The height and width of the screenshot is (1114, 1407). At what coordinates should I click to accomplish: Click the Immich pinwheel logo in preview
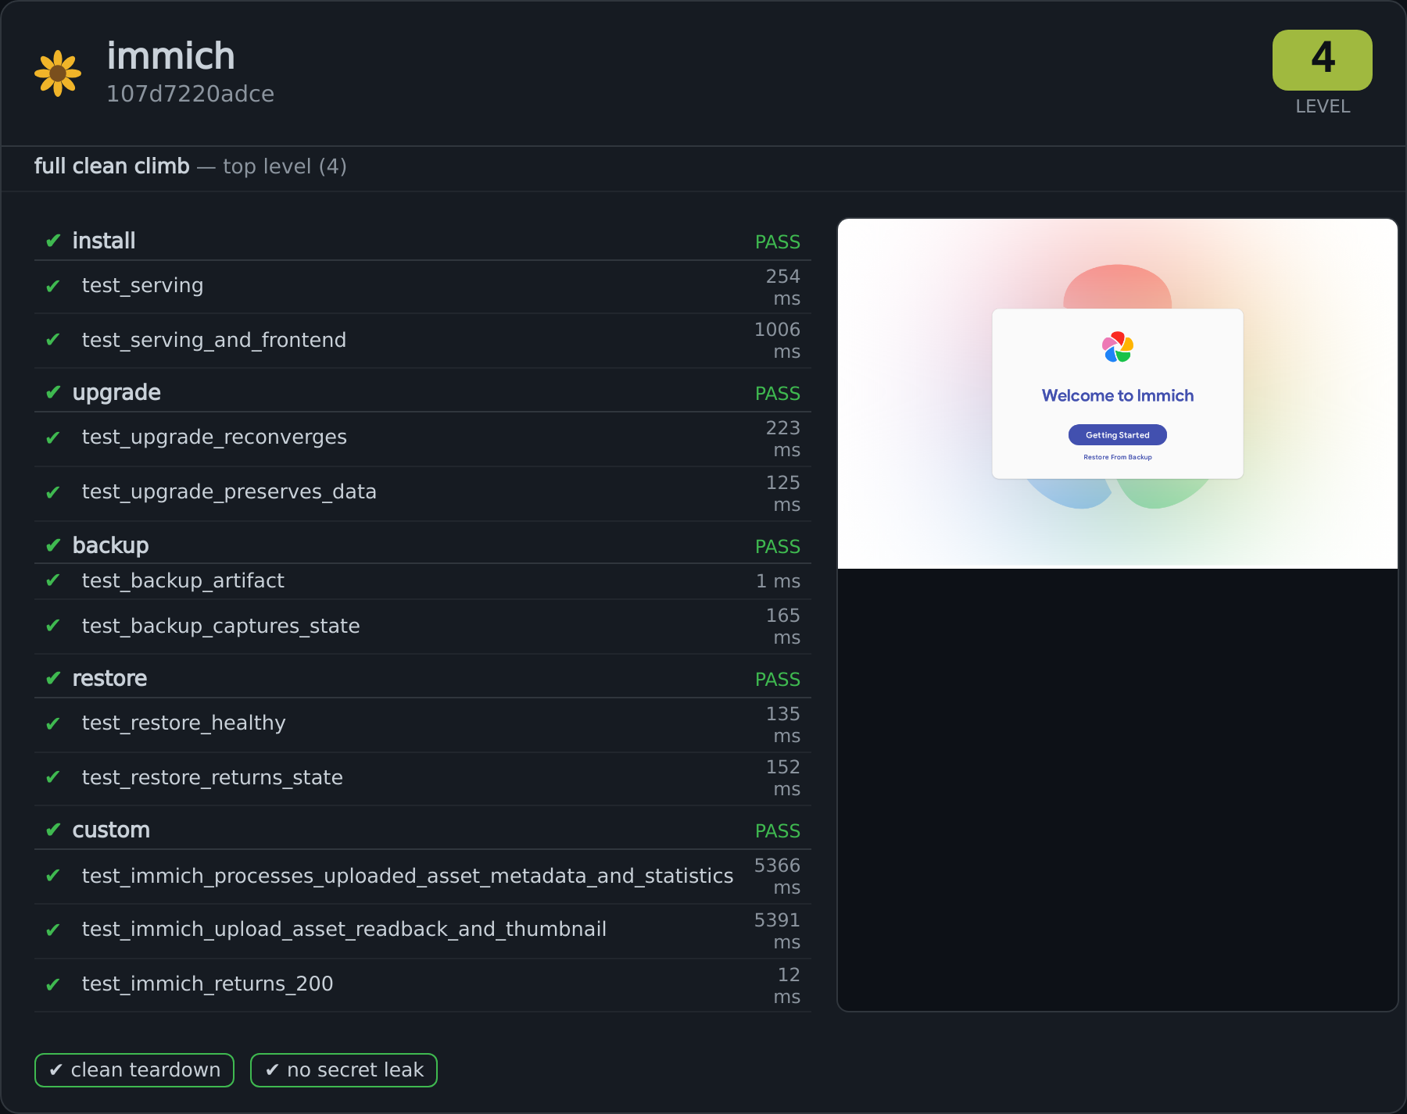tap(1118, 347)
